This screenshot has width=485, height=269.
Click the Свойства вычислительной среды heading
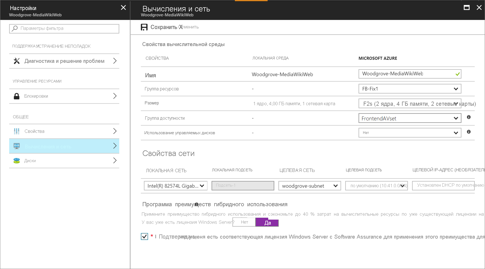coord(183,44)
